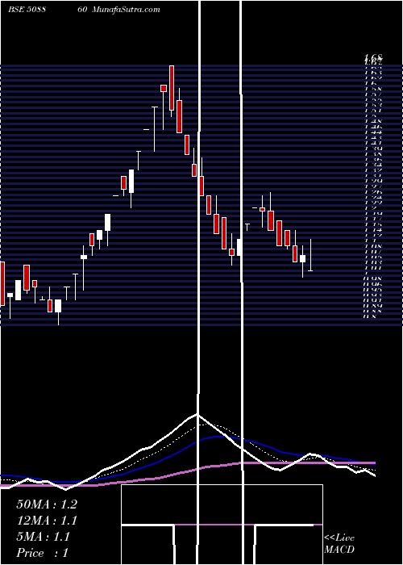403x565 pixels.
Task: Select the "50MA : 1.2" readout
Action: click(x=47, y=504)
